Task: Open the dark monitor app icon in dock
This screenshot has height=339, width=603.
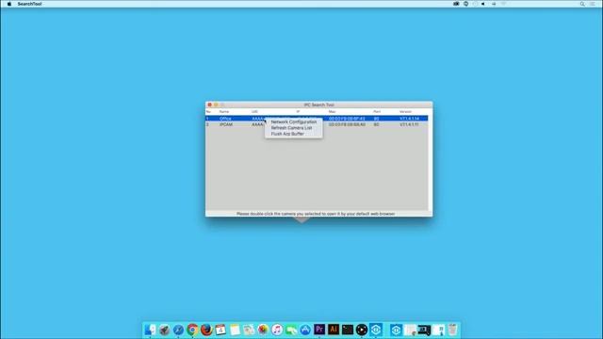Action: click(x=424, y=330)
